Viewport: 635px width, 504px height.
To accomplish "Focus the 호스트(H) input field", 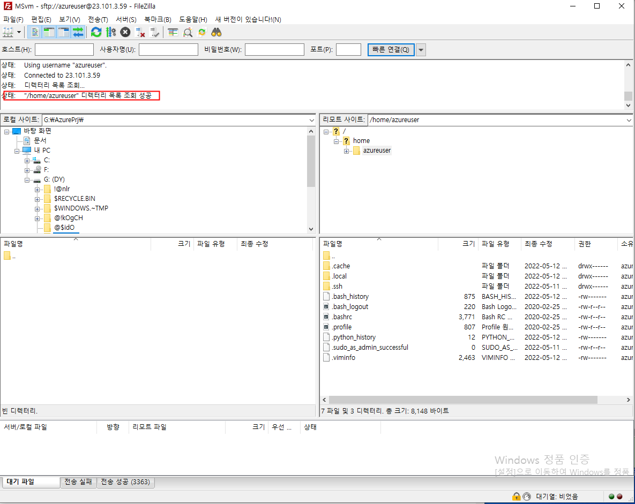I will pos(64,49).
